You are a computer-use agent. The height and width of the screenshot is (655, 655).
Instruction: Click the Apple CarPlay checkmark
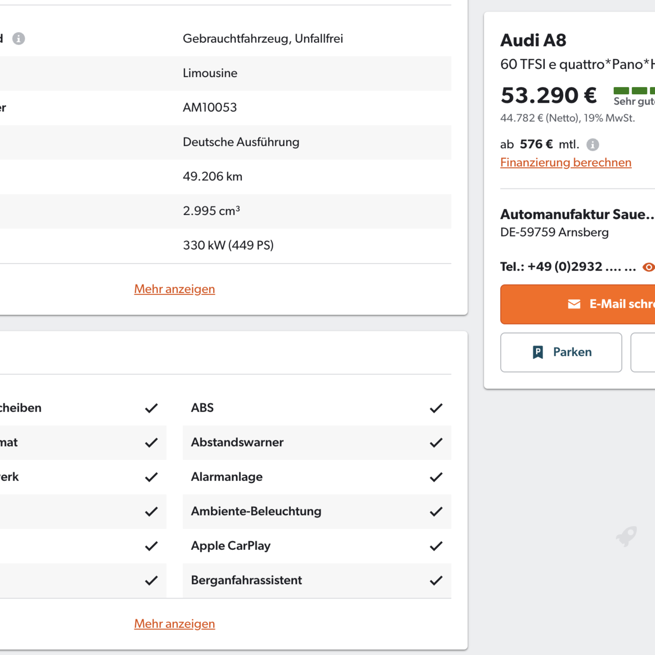(436, 546)
